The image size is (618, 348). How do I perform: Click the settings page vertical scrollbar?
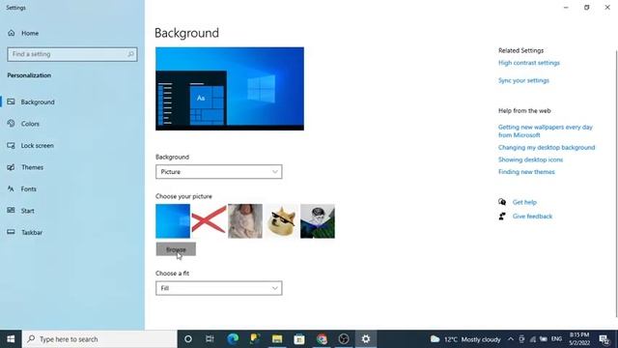click(616, 184)
